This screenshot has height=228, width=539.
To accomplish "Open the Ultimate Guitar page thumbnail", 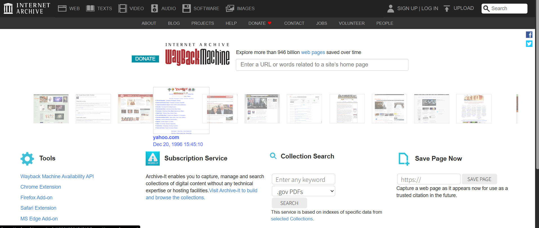I will [347, 109].
